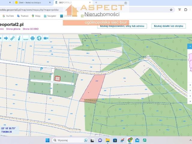Open Chrome from the Windows taskbar
192x144 pixels.
click(x=130, y=140)
